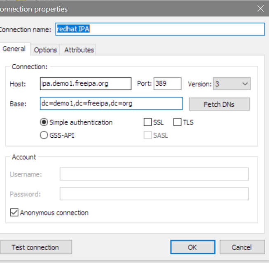Click the Base DN field
This screenshot has height=263, width=269.
pos(111,103)
